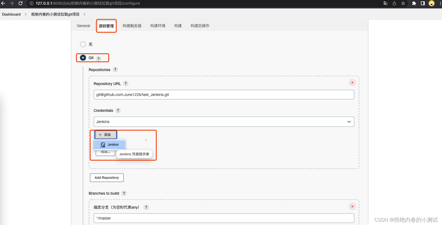Expand the Credentials Jenkins dropdown
Image resolution: width=442 pixels, height=225 pixels.
tap(224, 122)
